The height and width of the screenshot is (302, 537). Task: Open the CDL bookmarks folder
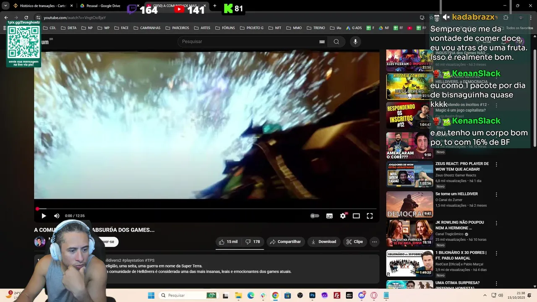pos(49,28)
